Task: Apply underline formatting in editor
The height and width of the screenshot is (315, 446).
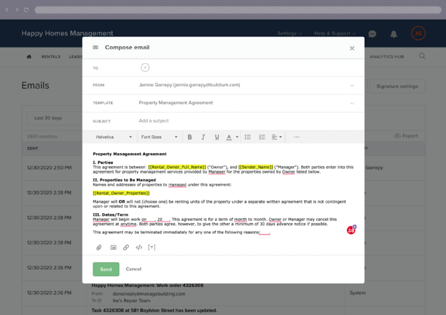Action: point(217,137)
